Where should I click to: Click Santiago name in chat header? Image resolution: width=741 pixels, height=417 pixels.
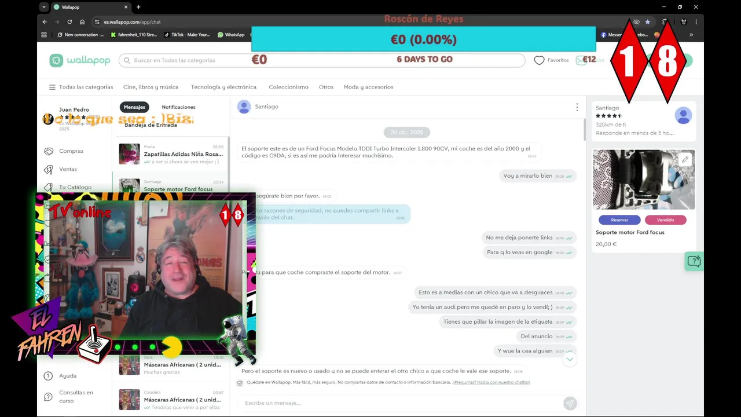click(267, 107)
